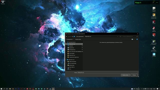Go forward using the dialog's forward arrow
This screenshot has height=90, width=160.
69,36
